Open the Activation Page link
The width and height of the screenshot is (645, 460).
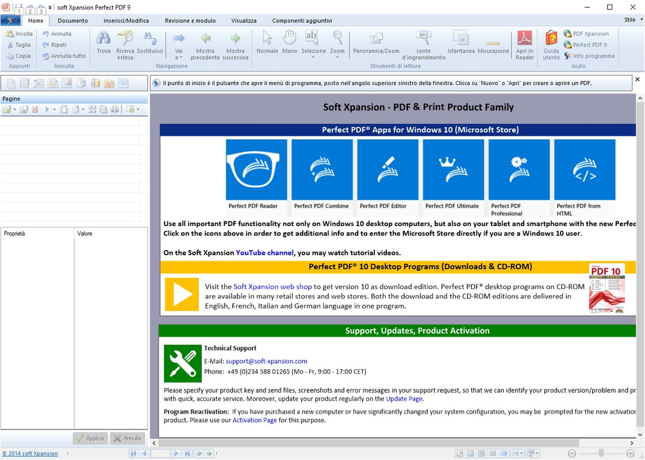pos(255,420)
